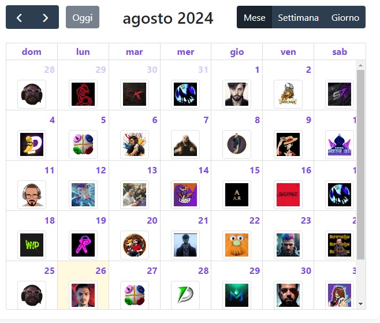This screenshot has height=323, width=380.
Task: Select the Mese view
Action: coord(255,17)
